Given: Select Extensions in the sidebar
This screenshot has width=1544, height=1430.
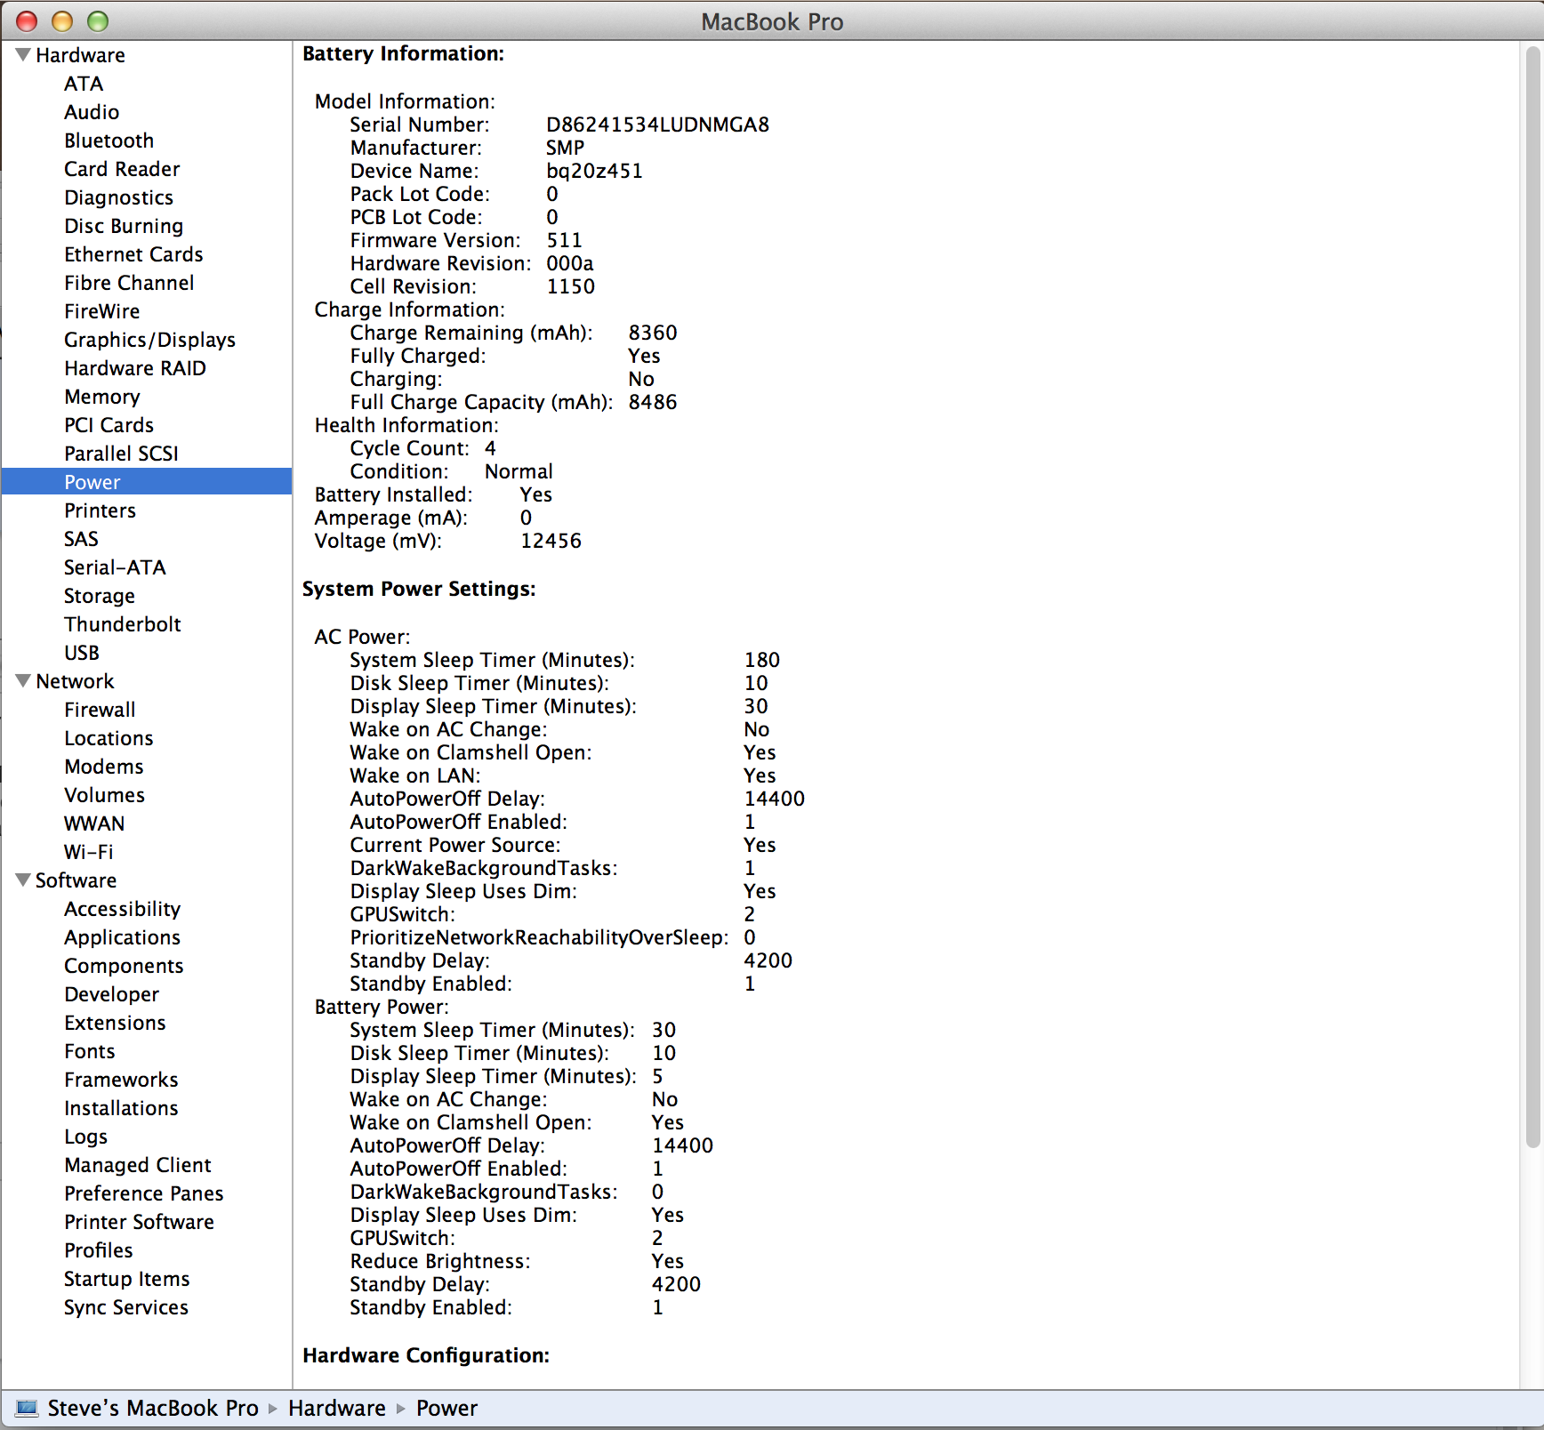Looking at the screenshot, I should click(115, 1023).
